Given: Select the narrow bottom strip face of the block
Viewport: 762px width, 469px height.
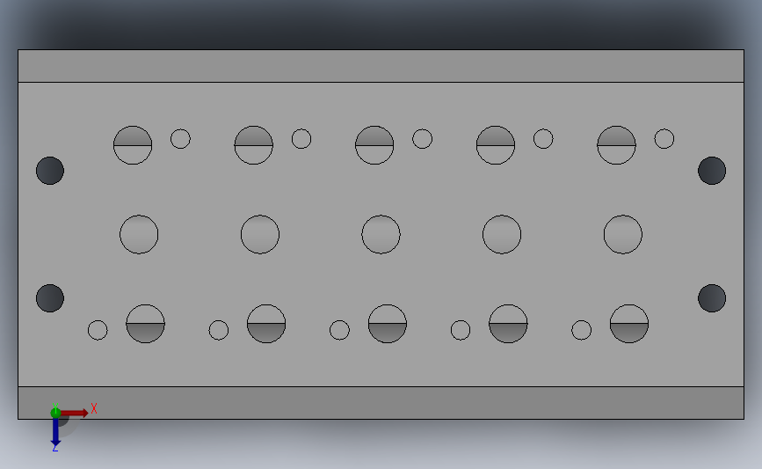Looking at the screenshot, I should [381, 403].
